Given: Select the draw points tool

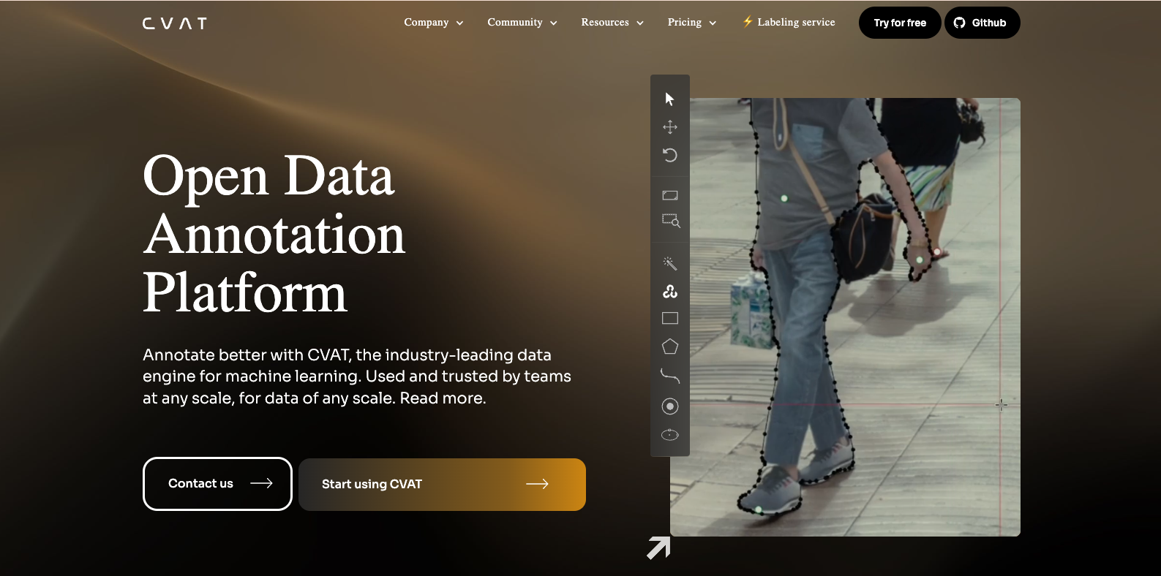Looking at the screenshot, I should click(x=670, y=406).
